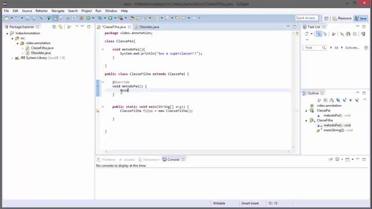The width and height of the screenshot is (372, 209).
Task: Collapse All in Package Explorer
Action: [x=54, y=27]
